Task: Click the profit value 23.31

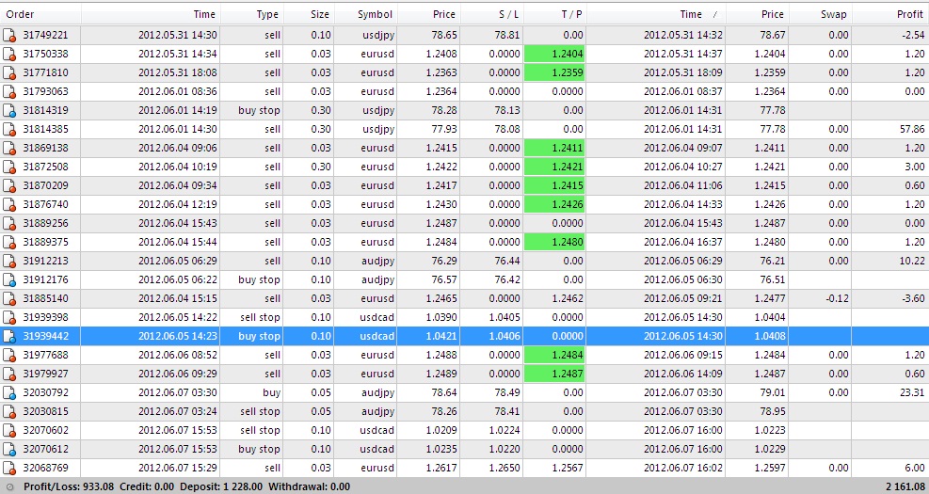Action: click(911, 392)
